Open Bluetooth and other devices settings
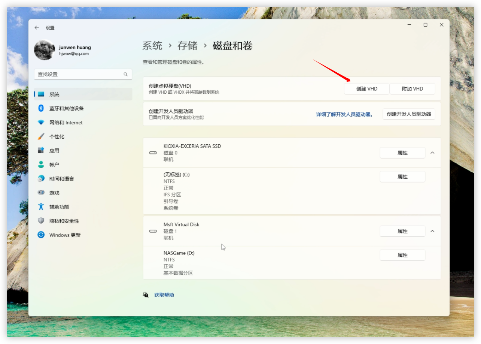Image resolution: width=481 pixels, height=344 pixels. tap(66, 108)
